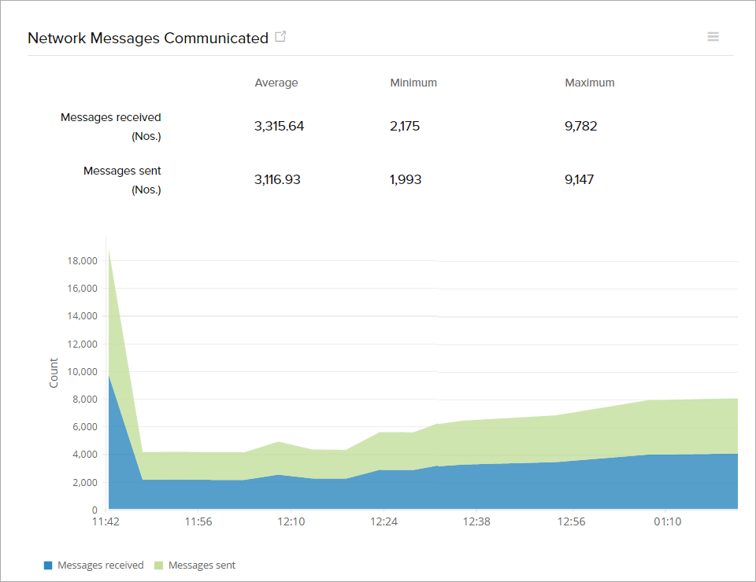Click the blue Messages received legend square
The height and width of the screenshot is (582, 756).
click(49, 565)
